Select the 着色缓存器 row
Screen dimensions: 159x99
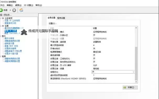point(92,55)
